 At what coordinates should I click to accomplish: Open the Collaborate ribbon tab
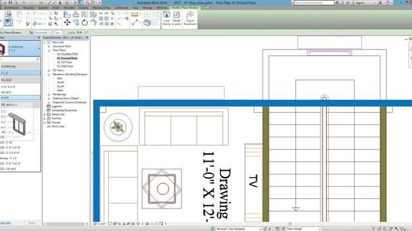pyautogui.click(x=122, y=8)
